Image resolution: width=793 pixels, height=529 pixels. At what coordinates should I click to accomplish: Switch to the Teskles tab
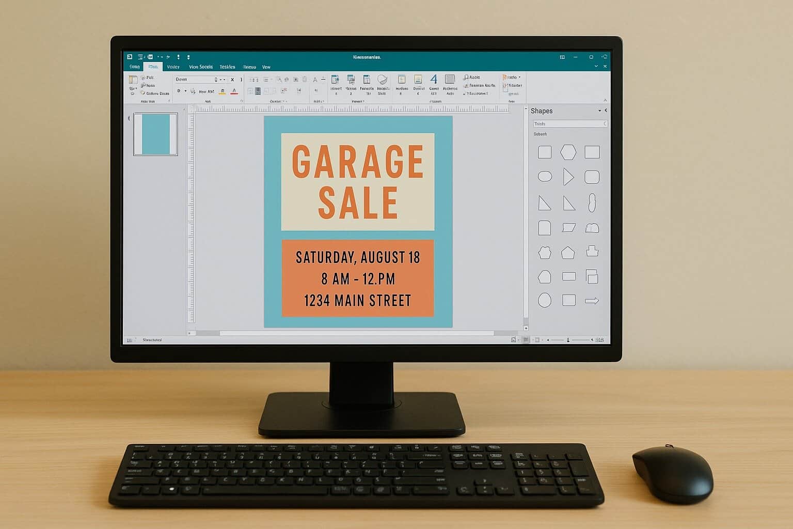pos(227,67)
